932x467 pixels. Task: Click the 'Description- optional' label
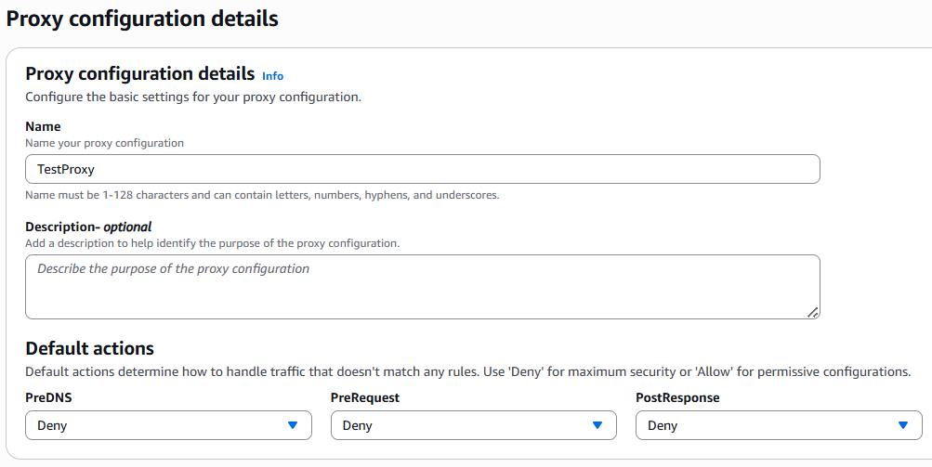(x=88, y=227)
